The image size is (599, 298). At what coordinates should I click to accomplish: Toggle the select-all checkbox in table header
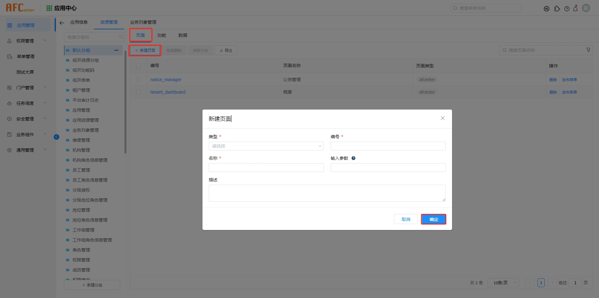point(139,66)
